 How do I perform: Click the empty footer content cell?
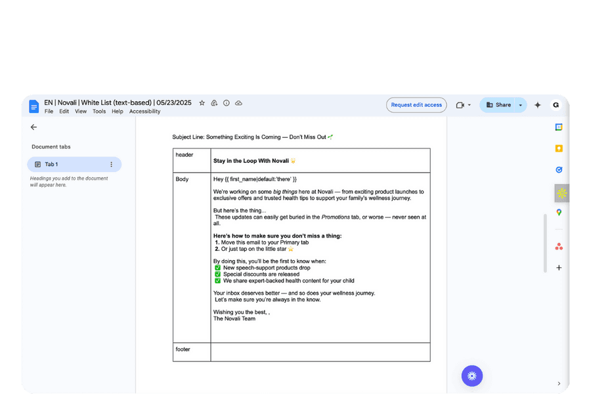(x=320, y=352)
